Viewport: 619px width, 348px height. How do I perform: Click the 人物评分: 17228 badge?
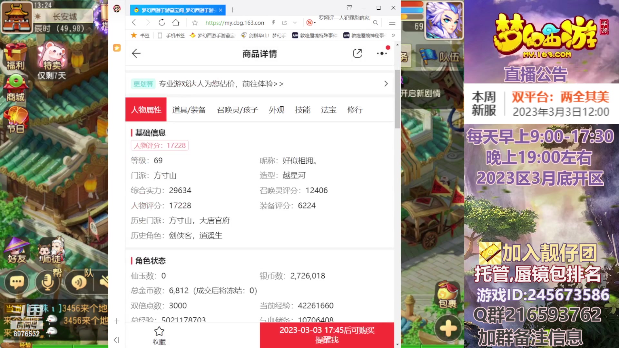160,145
